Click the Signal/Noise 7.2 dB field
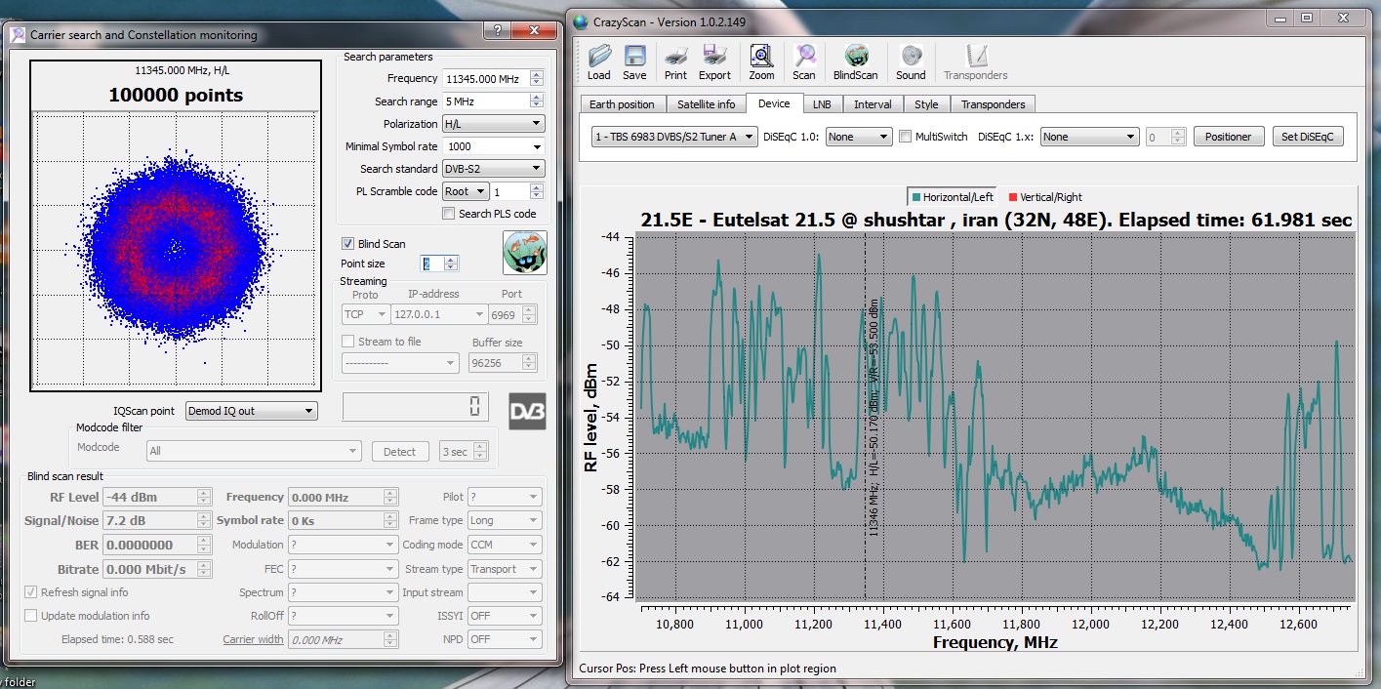This screenshot has width=1381, height=689. [157, 521]
